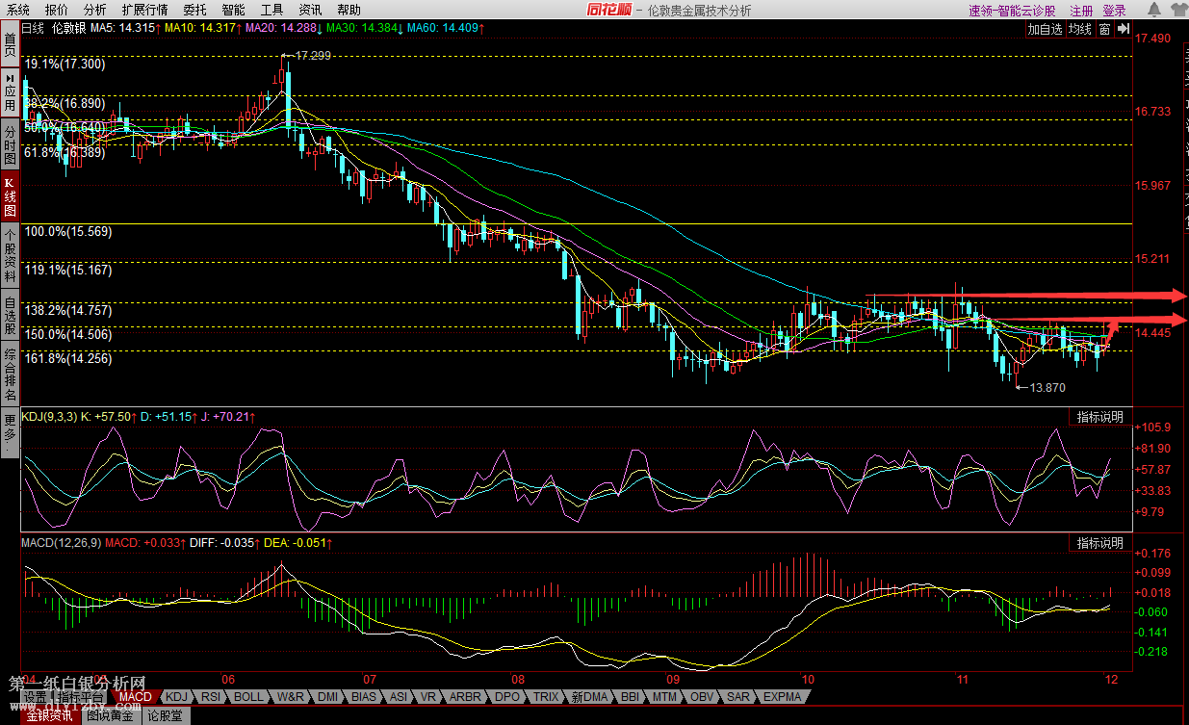Click the arrow collapse panel icon

pyautogui.click(x=1123, y=29)
